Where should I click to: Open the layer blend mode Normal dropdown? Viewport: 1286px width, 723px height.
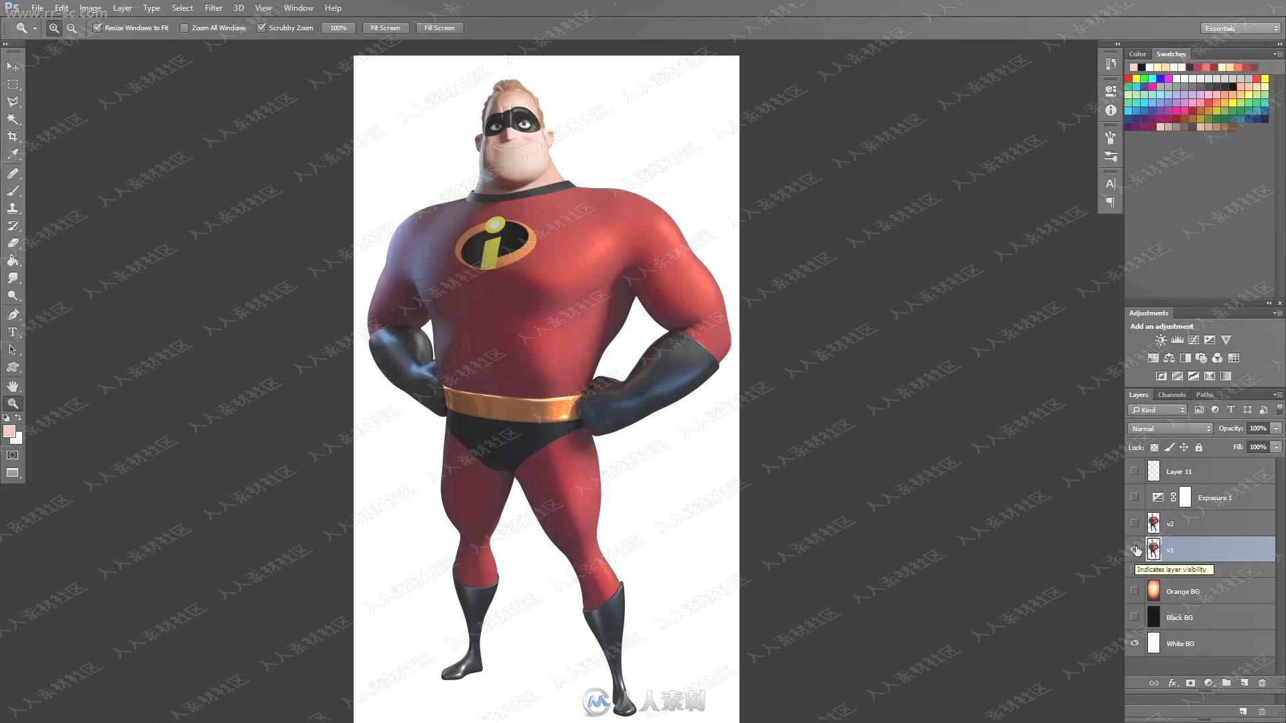click(1170, 428)
